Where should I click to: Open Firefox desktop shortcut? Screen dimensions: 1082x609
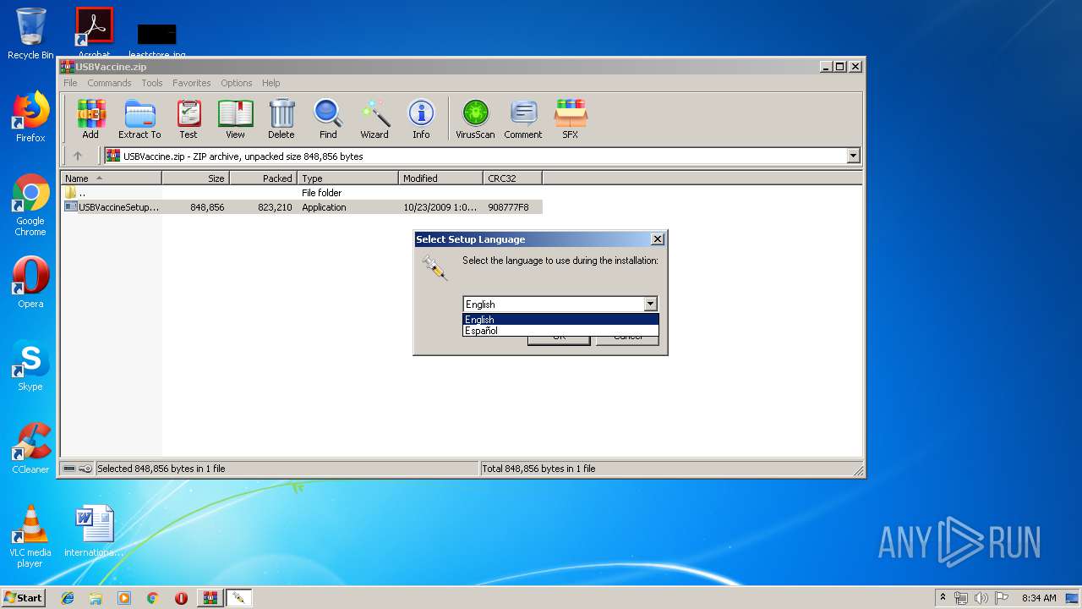click(30, 117)
